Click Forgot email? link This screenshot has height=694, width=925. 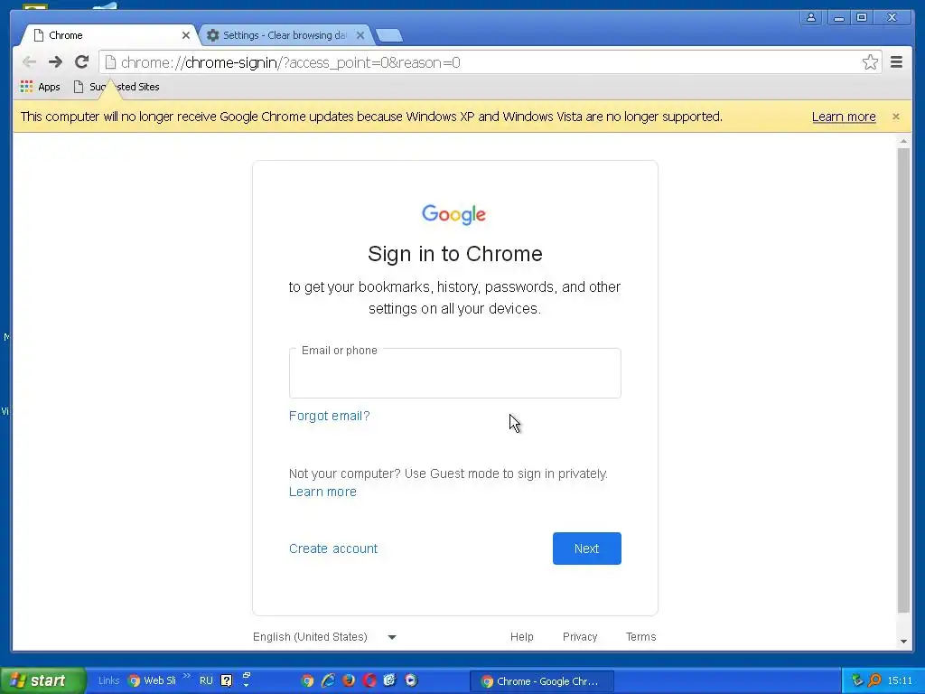[x=329, y=416]
